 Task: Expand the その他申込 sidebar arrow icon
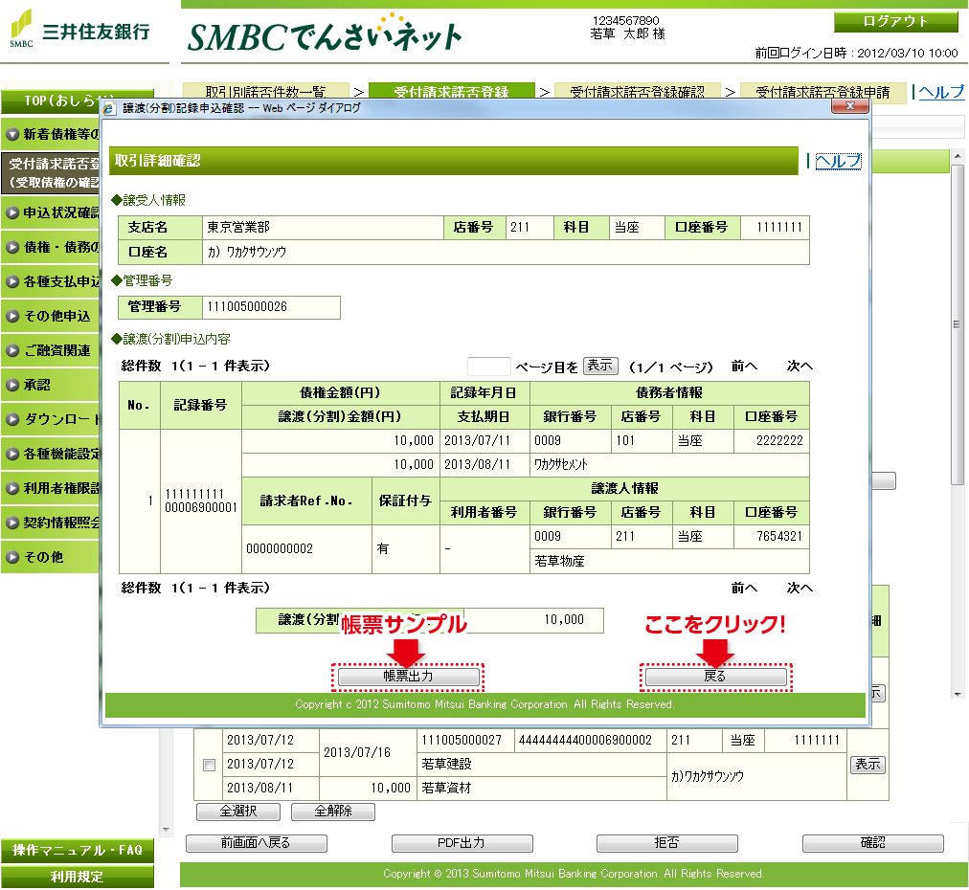[x=12, y=316]
